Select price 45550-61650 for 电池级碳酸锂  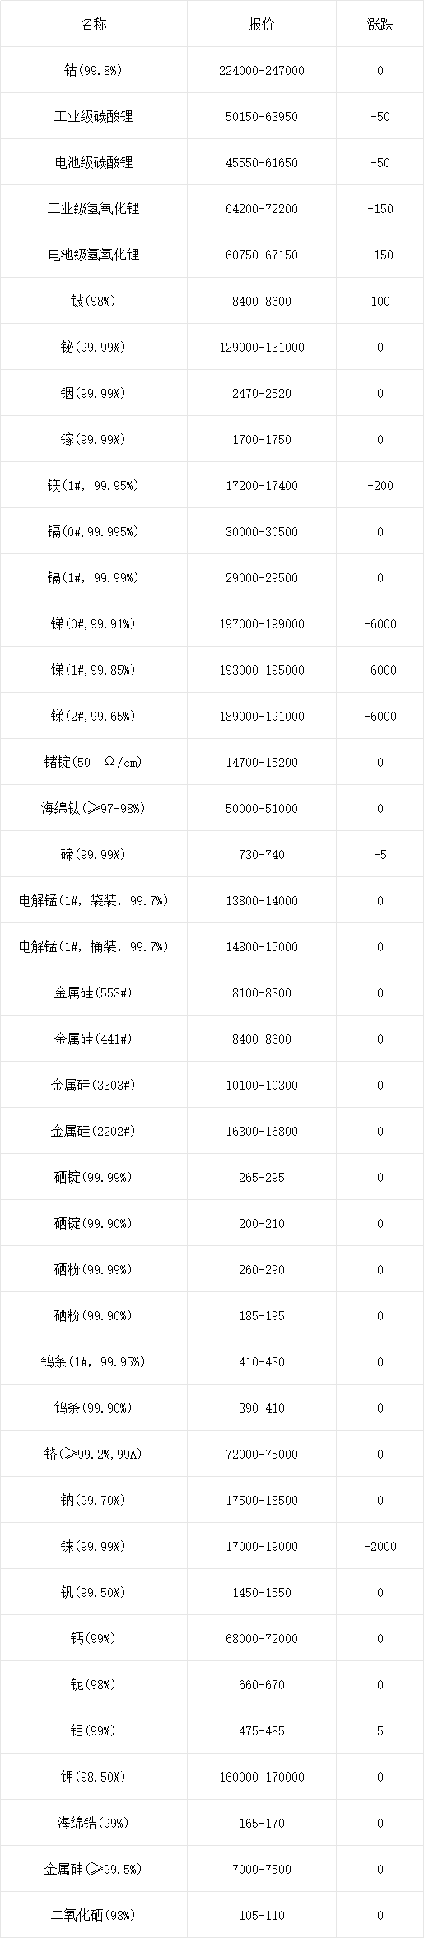pyautogui.click(x=262, y=162)
